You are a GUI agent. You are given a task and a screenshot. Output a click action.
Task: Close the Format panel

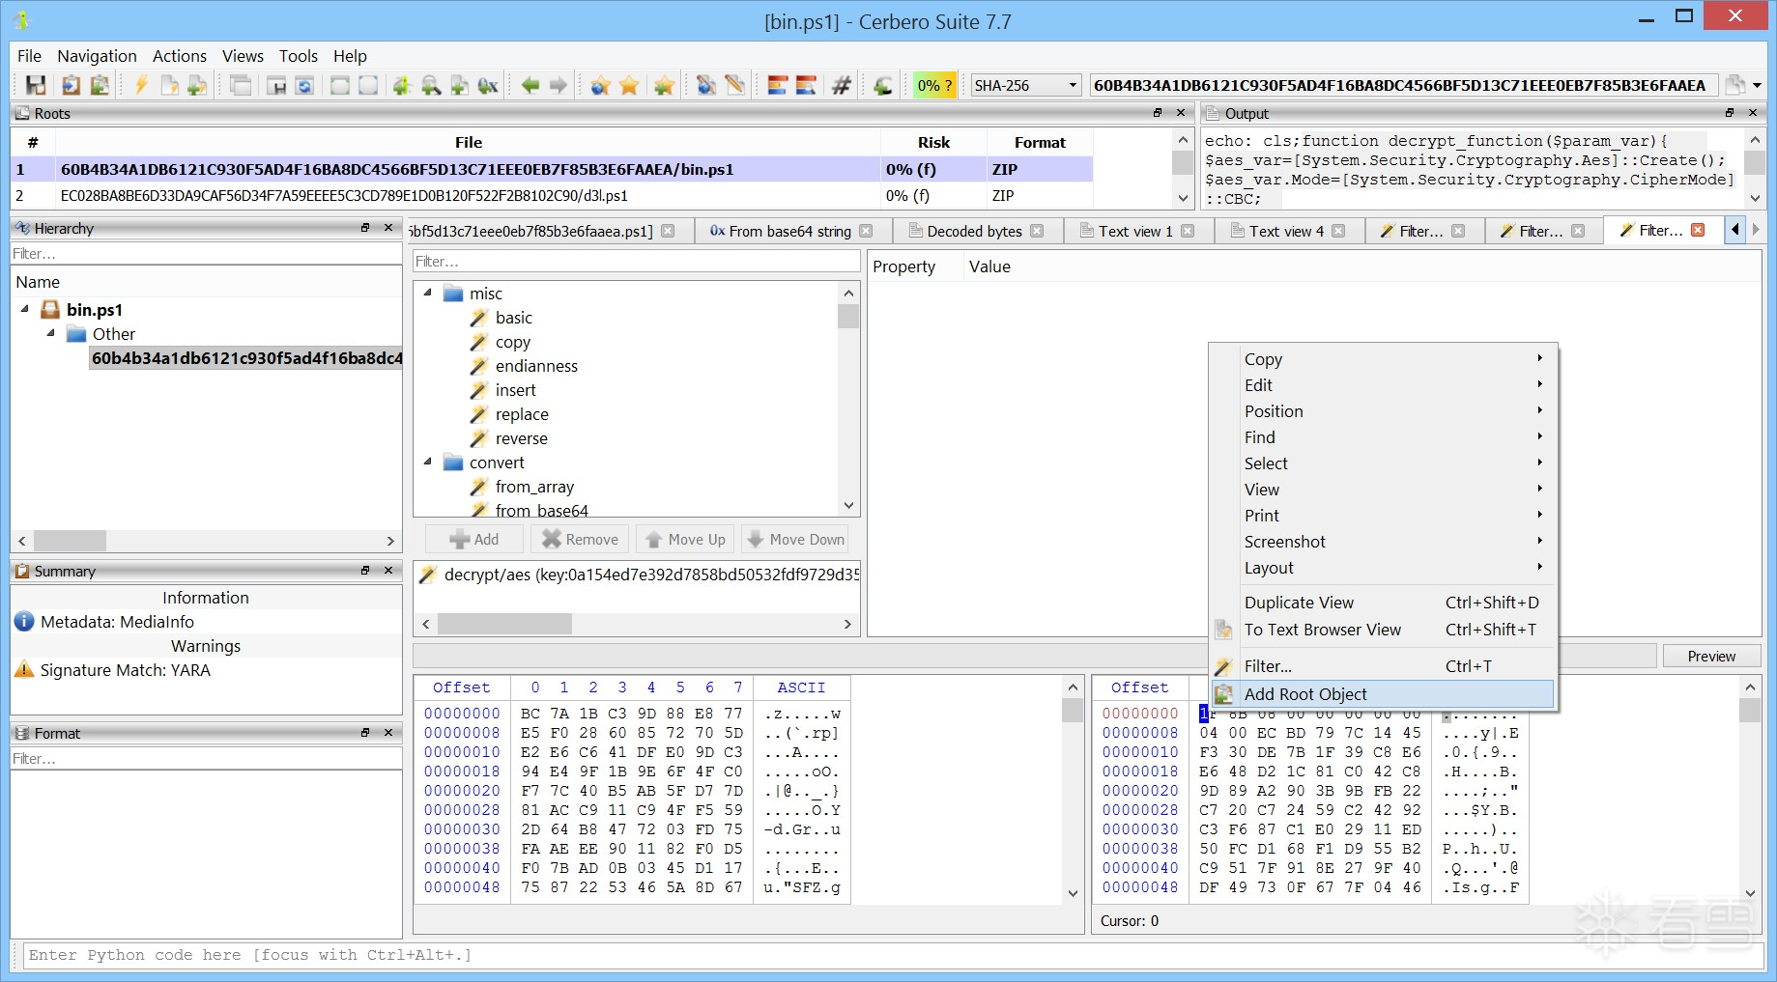(388, 733)
